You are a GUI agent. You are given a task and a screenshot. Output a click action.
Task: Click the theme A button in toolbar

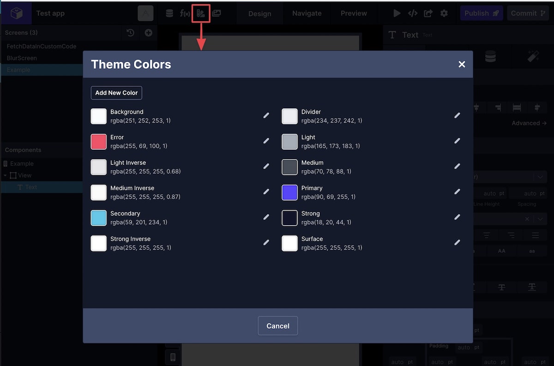coord(146,14)
